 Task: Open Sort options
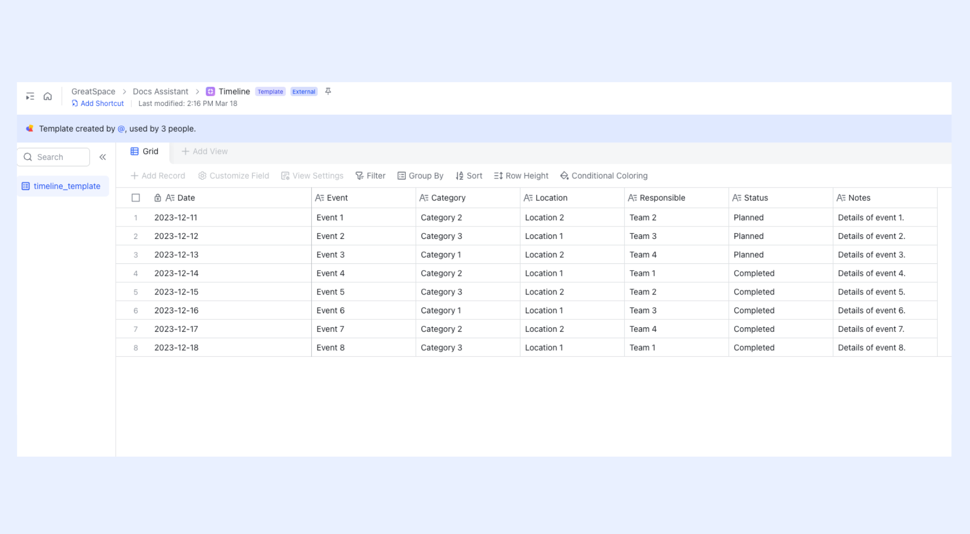[469, 176]
